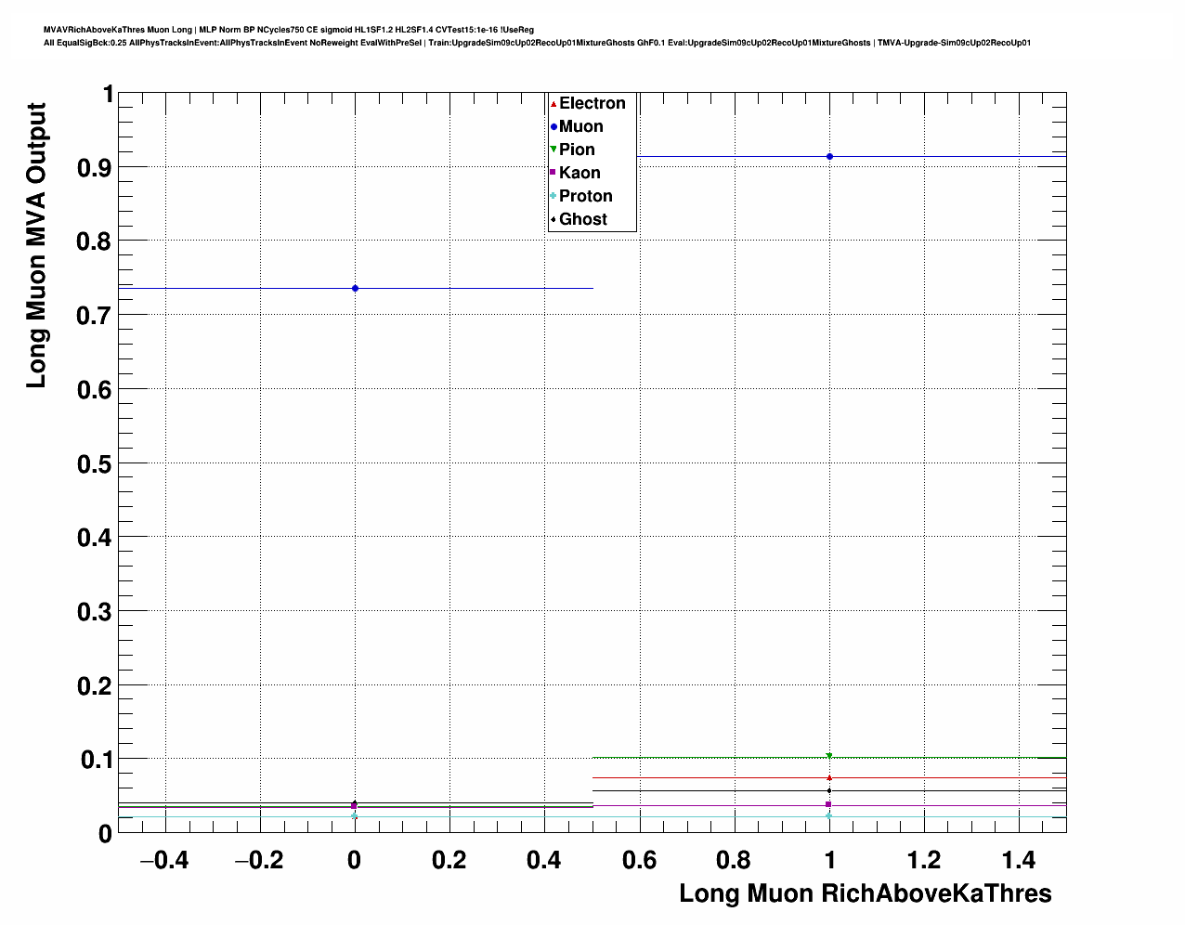Pick the green Pion marker at x=1
1185x925 pixels.
click(x=829, y=756)
